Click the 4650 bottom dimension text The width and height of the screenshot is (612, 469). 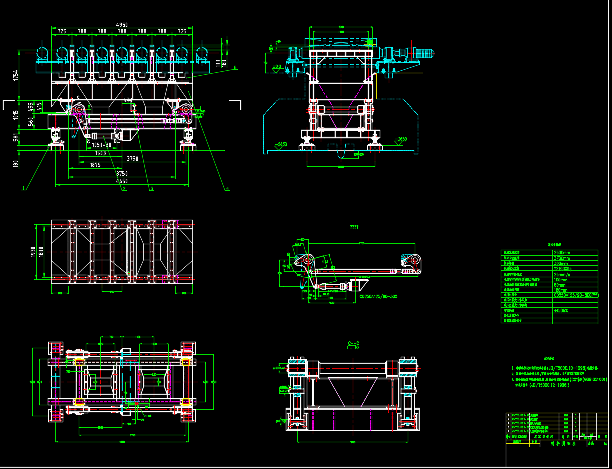(x=122, y=181)
